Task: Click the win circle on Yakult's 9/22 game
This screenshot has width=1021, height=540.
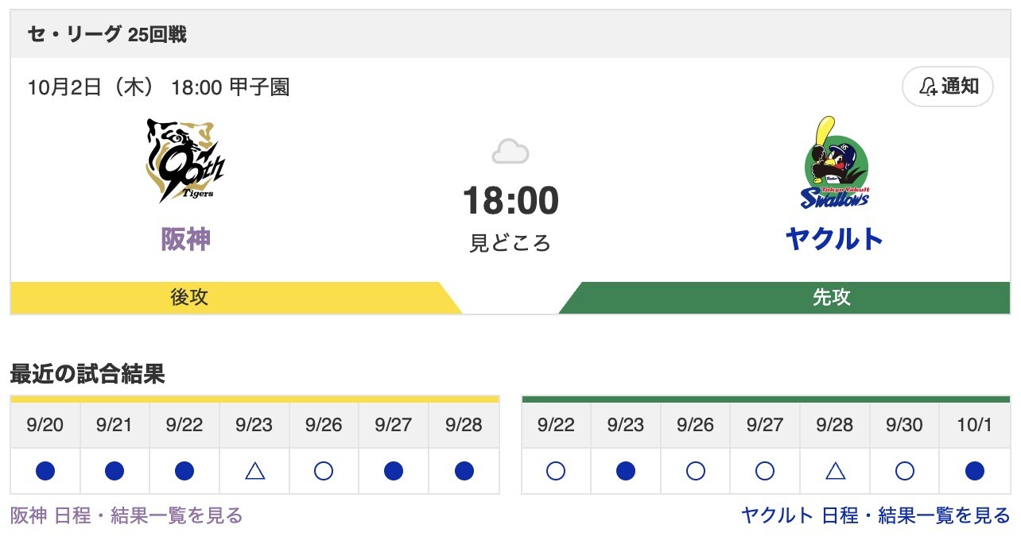Action: pos(556,470)
